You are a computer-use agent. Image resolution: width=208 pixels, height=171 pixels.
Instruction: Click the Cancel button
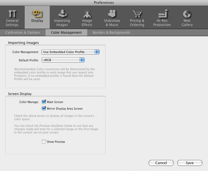click(161, 163)
